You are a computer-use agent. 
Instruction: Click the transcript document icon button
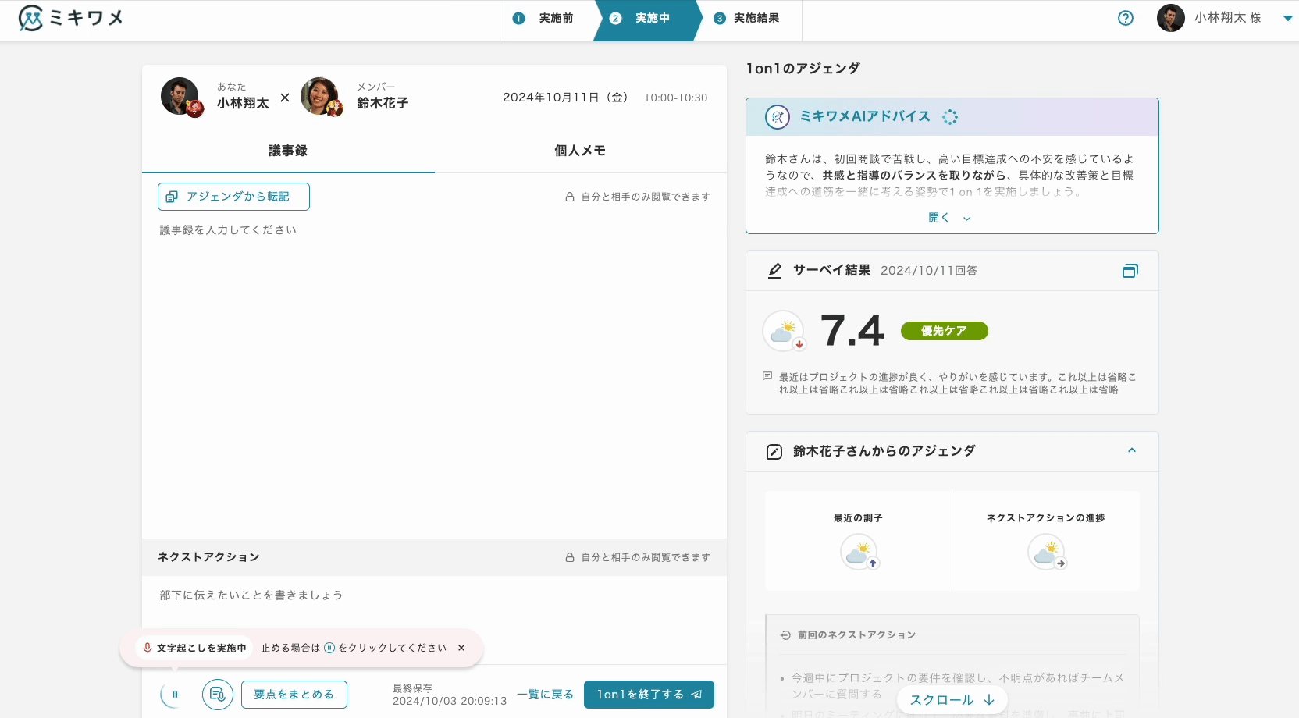(x=218, y=695)
